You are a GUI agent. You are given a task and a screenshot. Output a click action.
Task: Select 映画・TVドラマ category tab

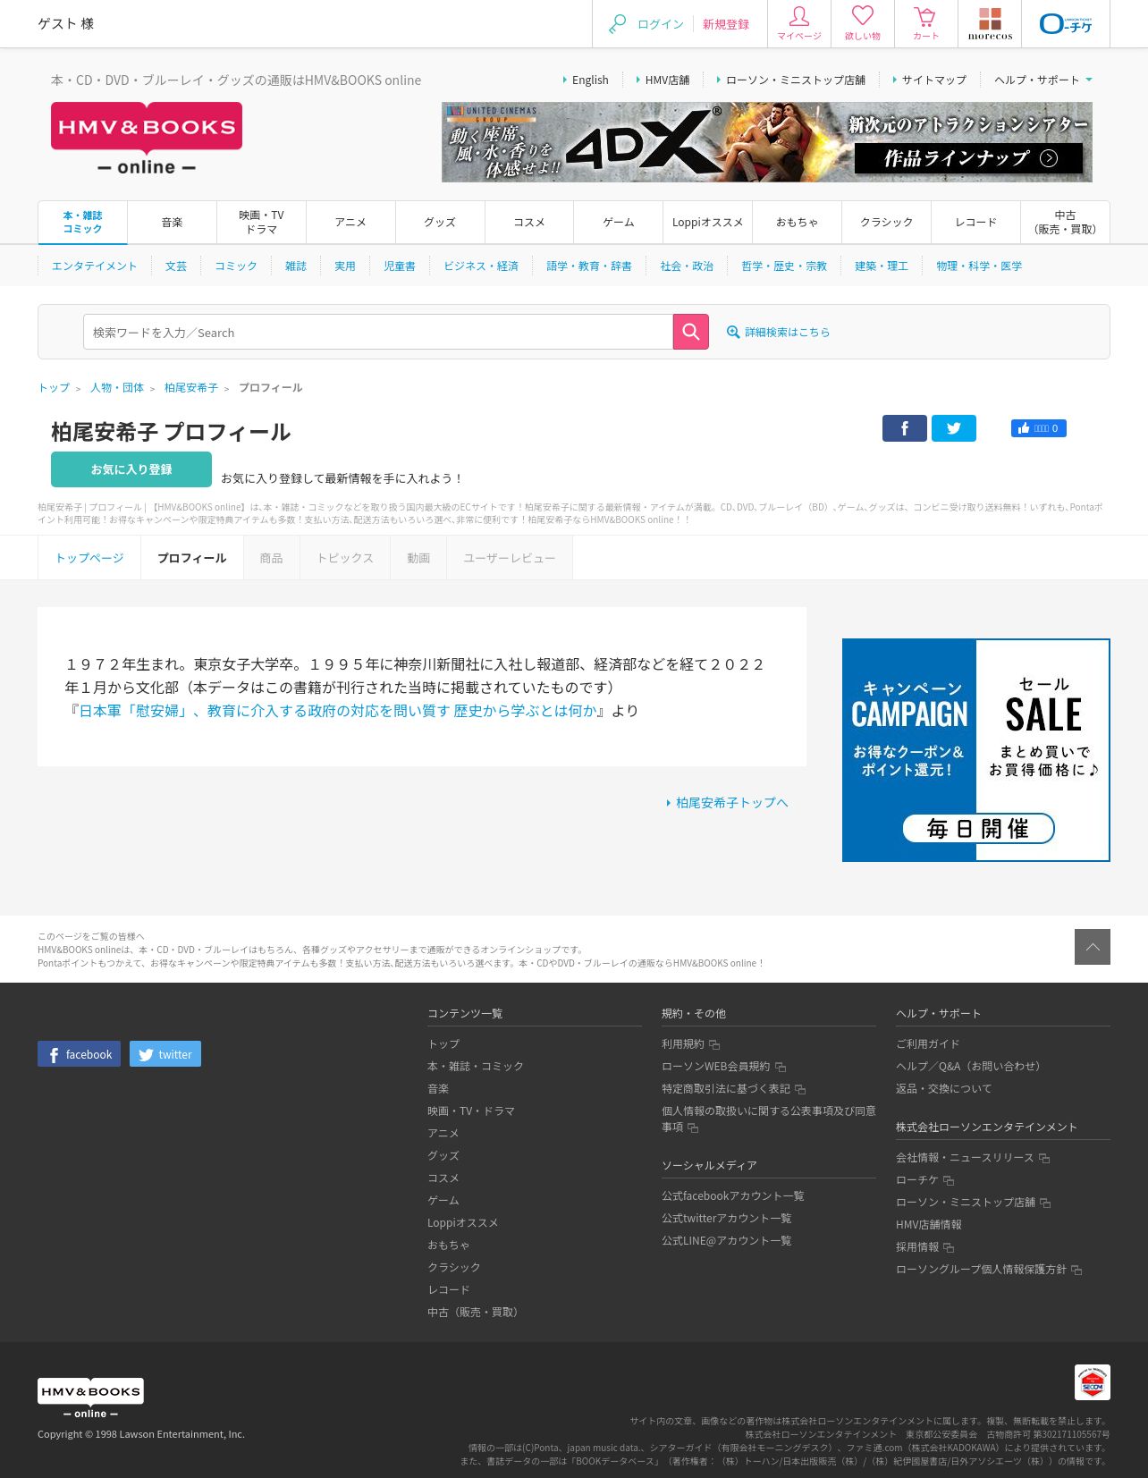[x=261, y=222]
